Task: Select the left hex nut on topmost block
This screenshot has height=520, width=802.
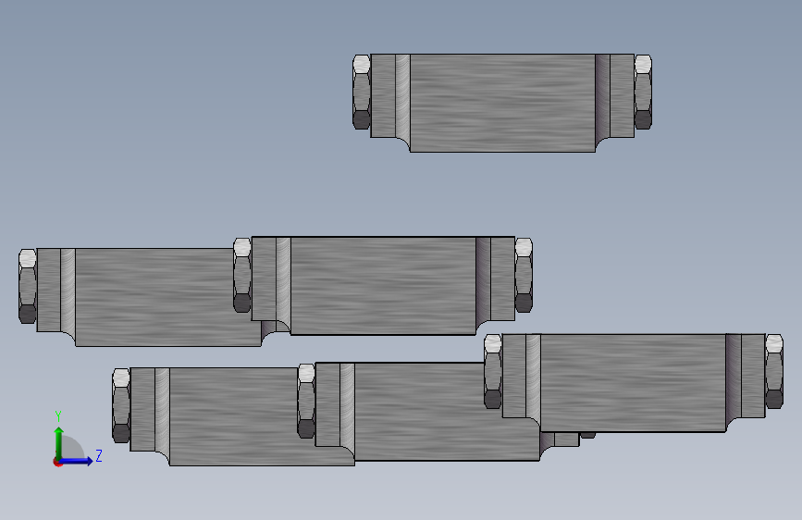Action: pyautogui.click(x=362, y=93)
